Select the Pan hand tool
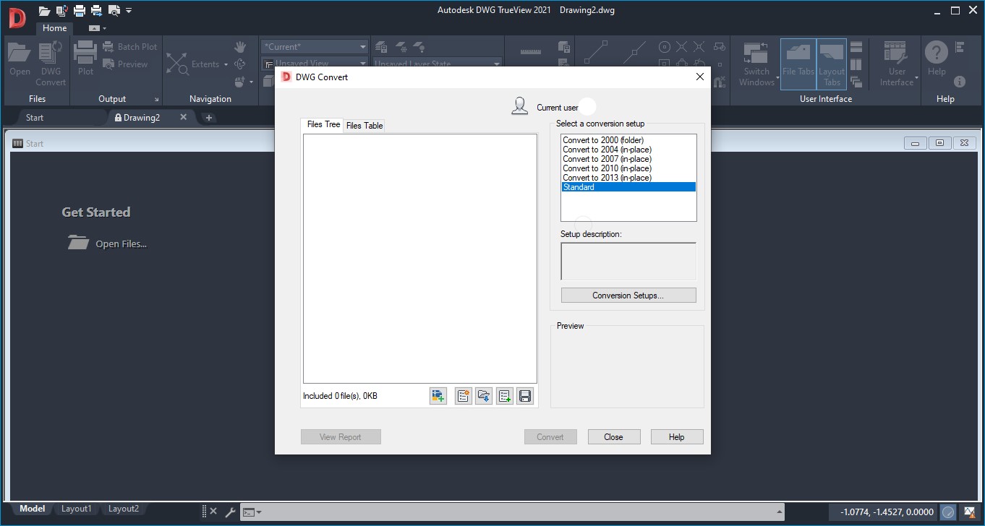This screenshot has width=985, height=526. click(x=240, y=47)
